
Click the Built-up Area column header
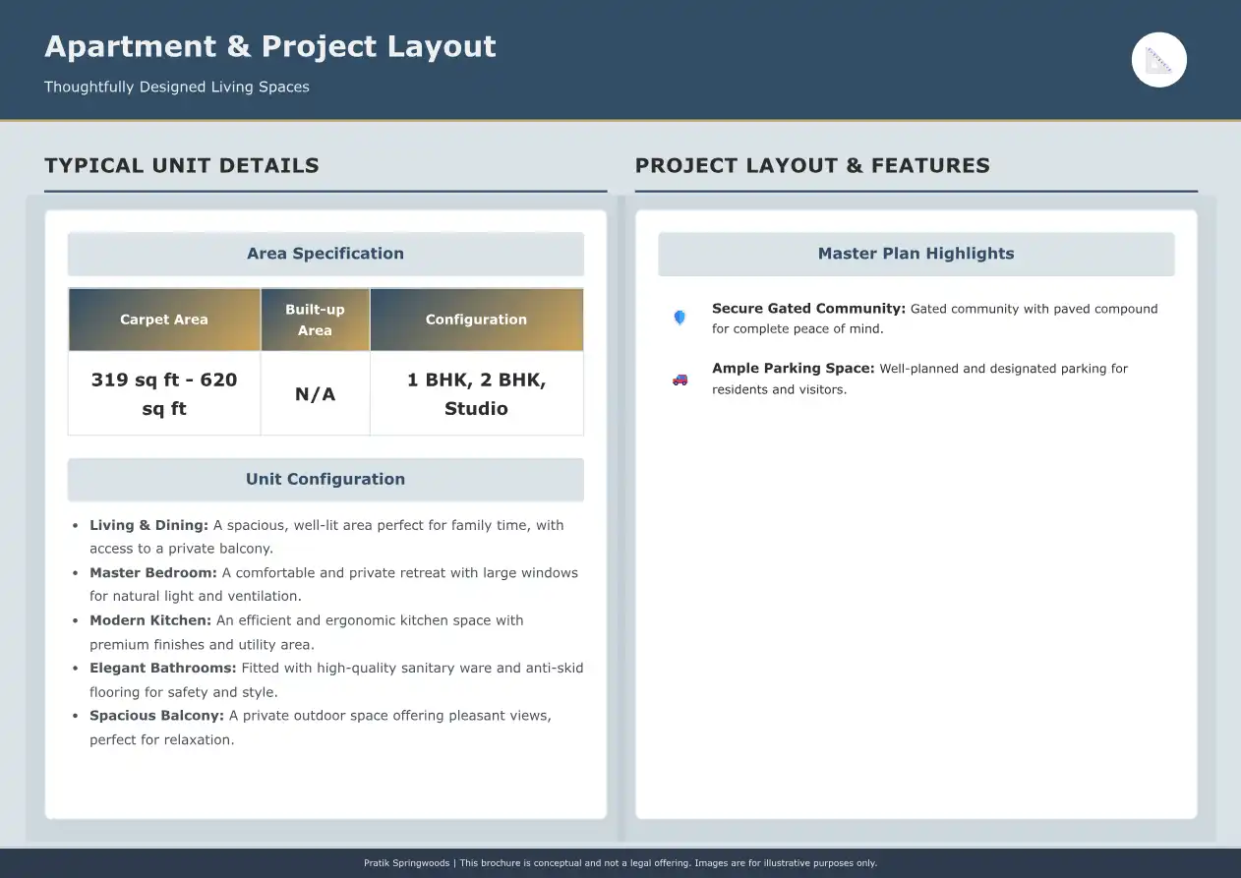[315, 320]
